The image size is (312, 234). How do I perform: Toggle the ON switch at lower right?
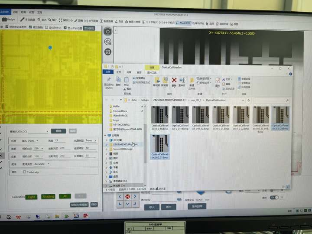click(x=274, y=198)
